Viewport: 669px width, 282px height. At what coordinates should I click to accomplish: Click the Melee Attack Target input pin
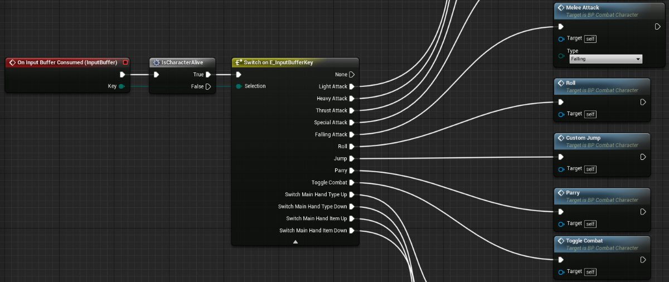coord(561,39)
